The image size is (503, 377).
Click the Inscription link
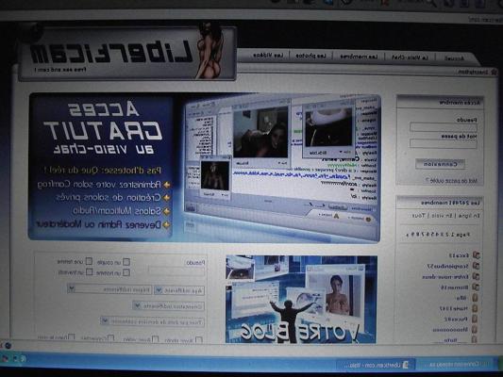click(x=473, y=73)
